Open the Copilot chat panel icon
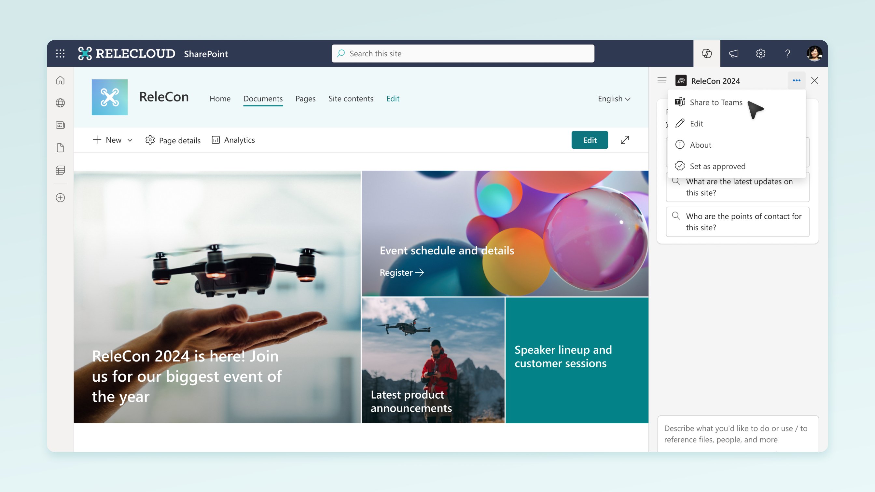 pos(706,53)
